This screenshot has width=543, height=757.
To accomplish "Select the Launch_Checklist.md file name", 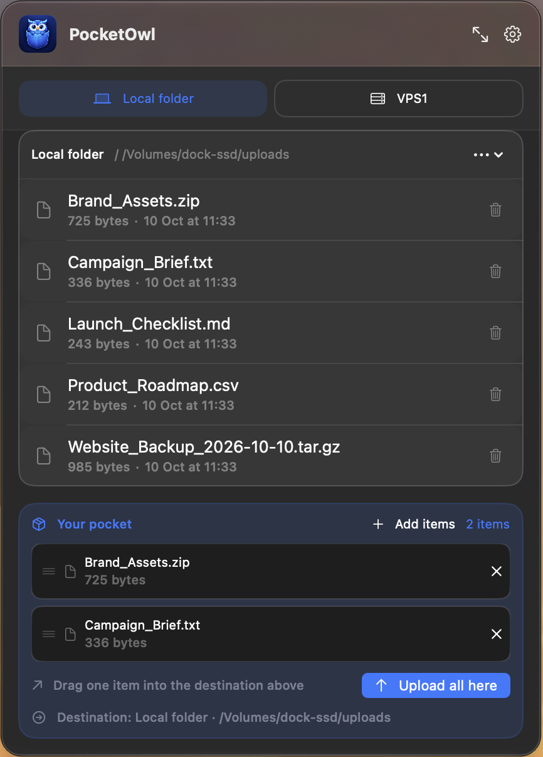I will point(149,324).
